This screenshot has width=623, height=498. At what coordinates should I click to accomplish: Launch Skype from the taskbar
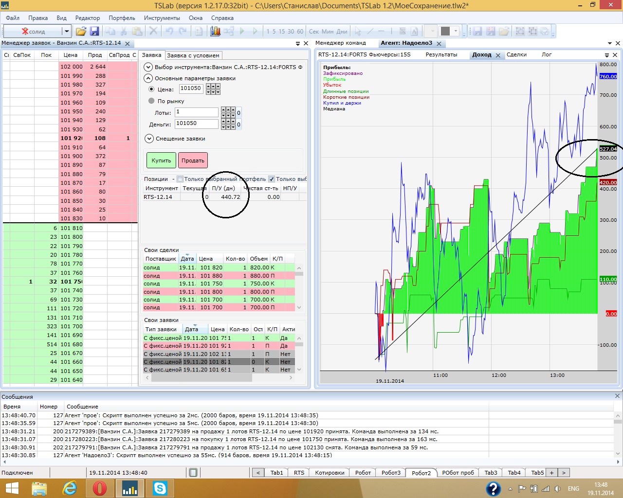point(160,488)
